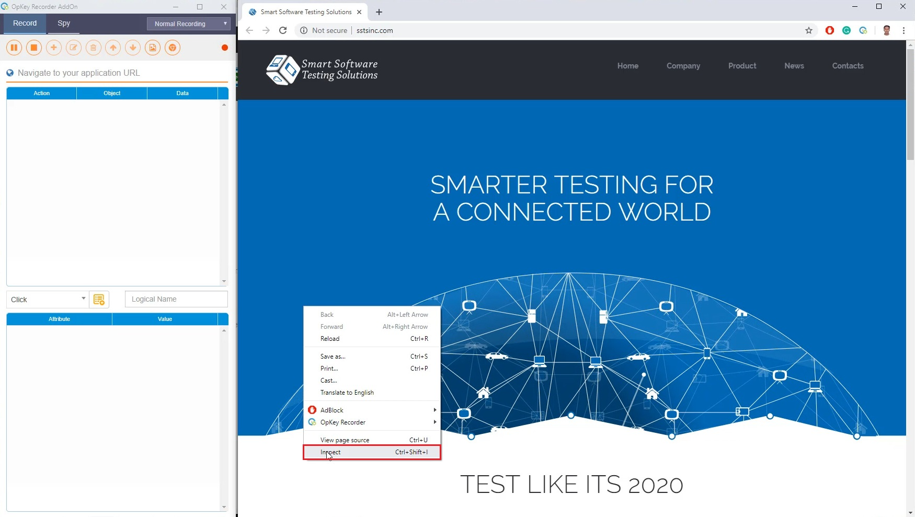This screenshot has height=517, width=915.
Task: Switch to the Spy tab
Action: [x=64, y=24]
